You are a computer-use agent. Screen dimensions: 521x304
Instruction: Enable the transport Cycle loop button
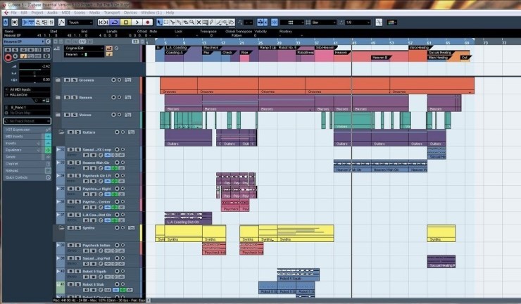point(115,22)
